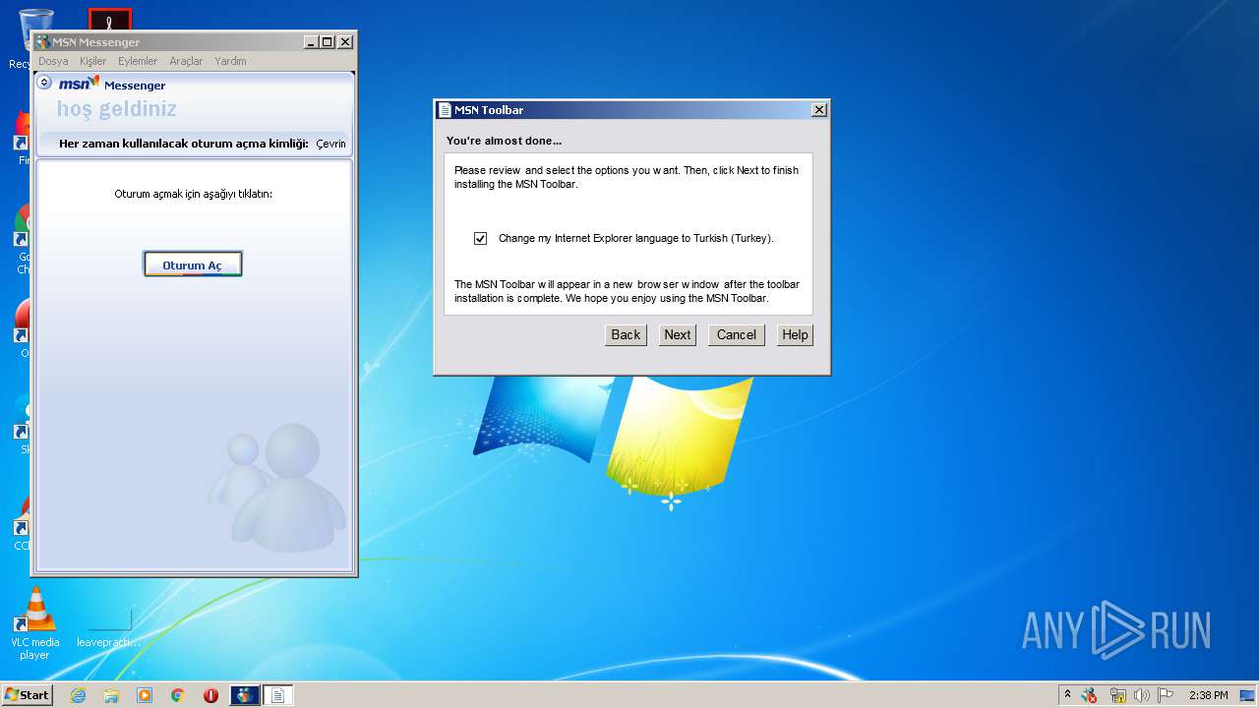
Task: Select the VLC media player desktop icon
Action: pyautogui.click(x=35, y=623)
